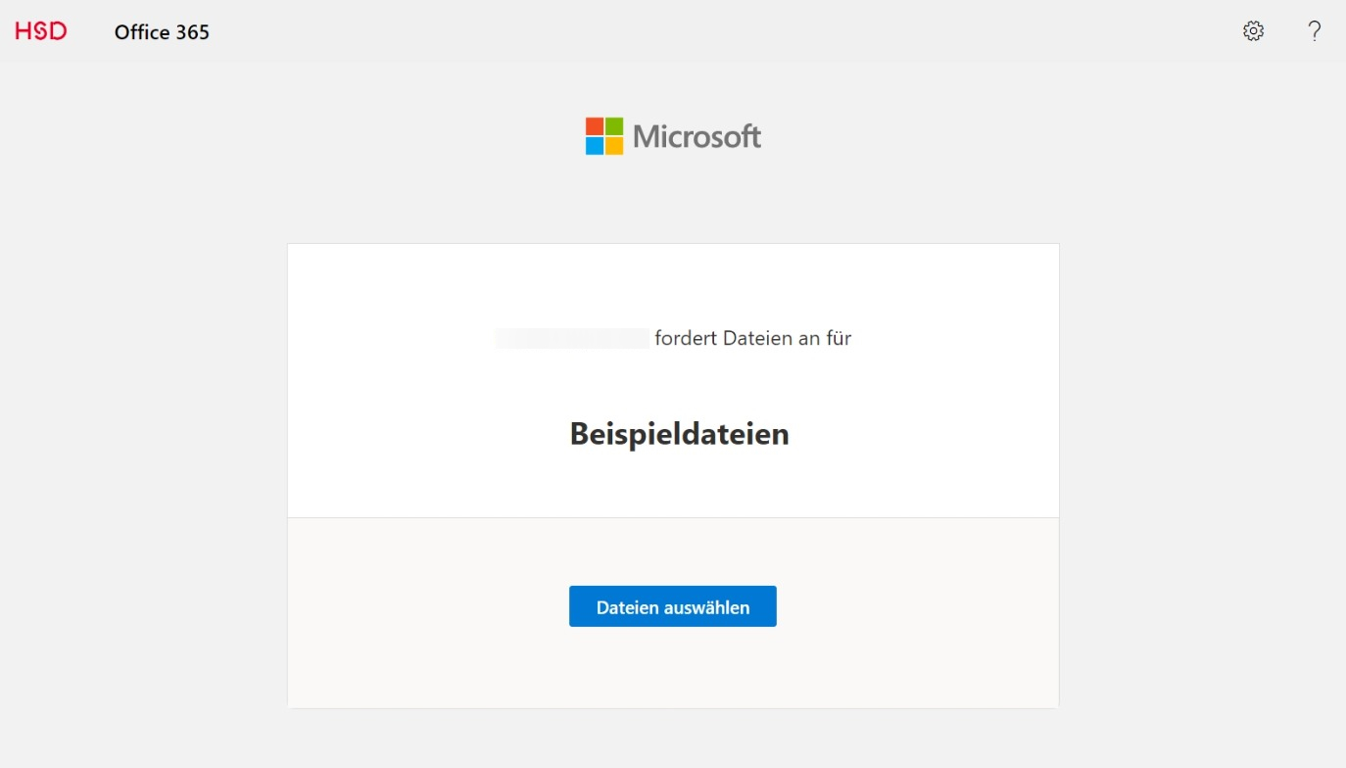Click the blue square of the Microsoft logo
This screenshot has height=768, width=1346.
[x=595, y=146]
